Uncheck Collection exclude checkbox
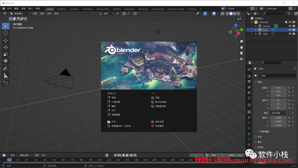This screenshot has width=298, height=168. pos(286,22)
